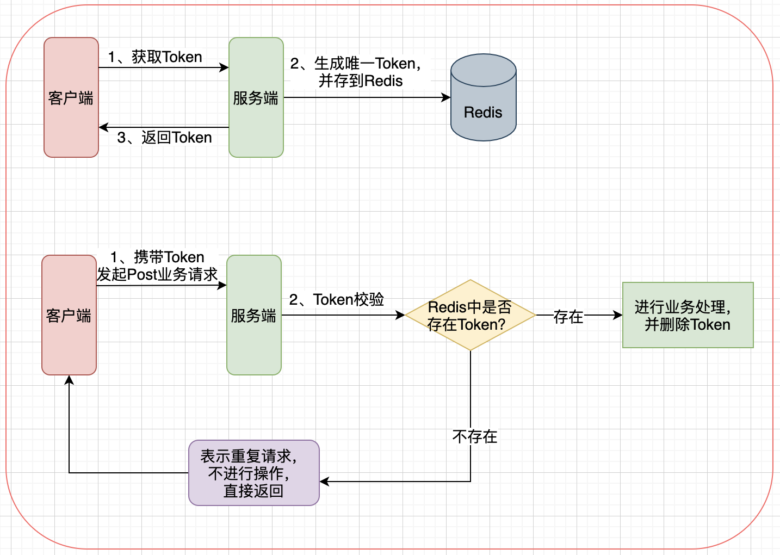
Task: Select the label '2、生成唯一Token, 并存到Redis'
Action: 356,72
